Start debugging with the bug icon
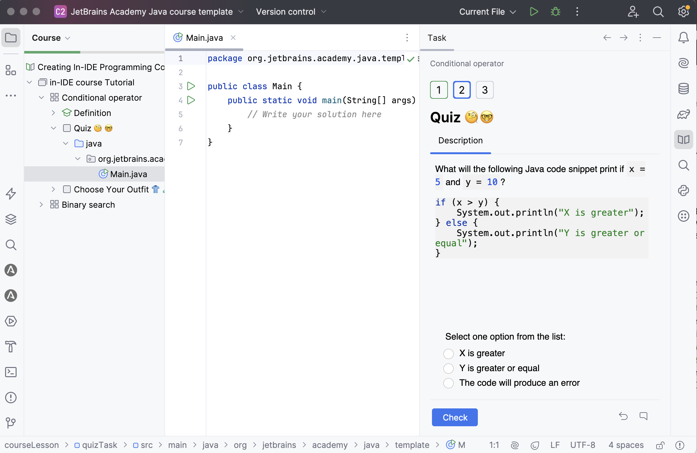 pos(556,12)
